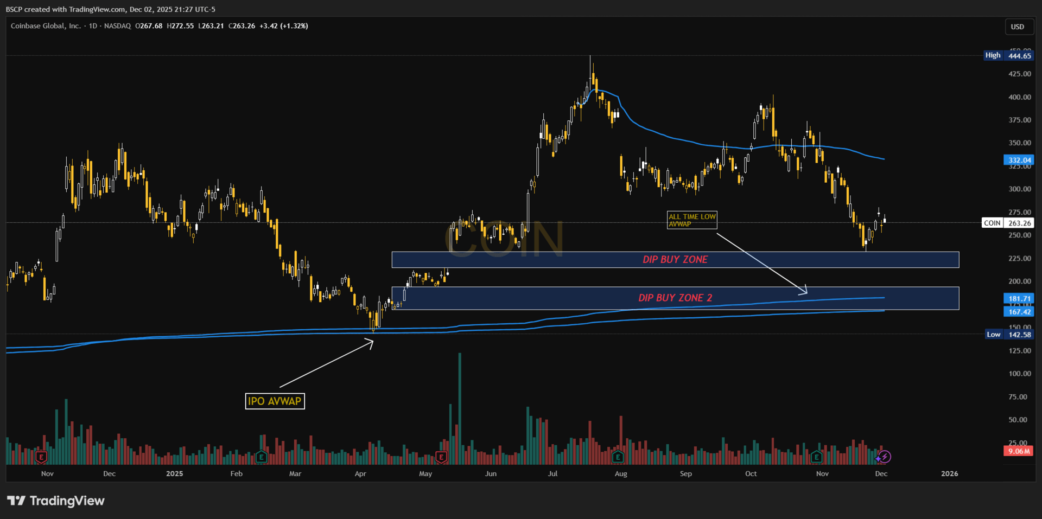1042x519 pixels.
Task: Select the 1D interval label
Action: (x=93, y=26)
